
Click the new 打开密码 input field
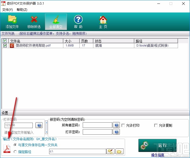tap(97, 132)
